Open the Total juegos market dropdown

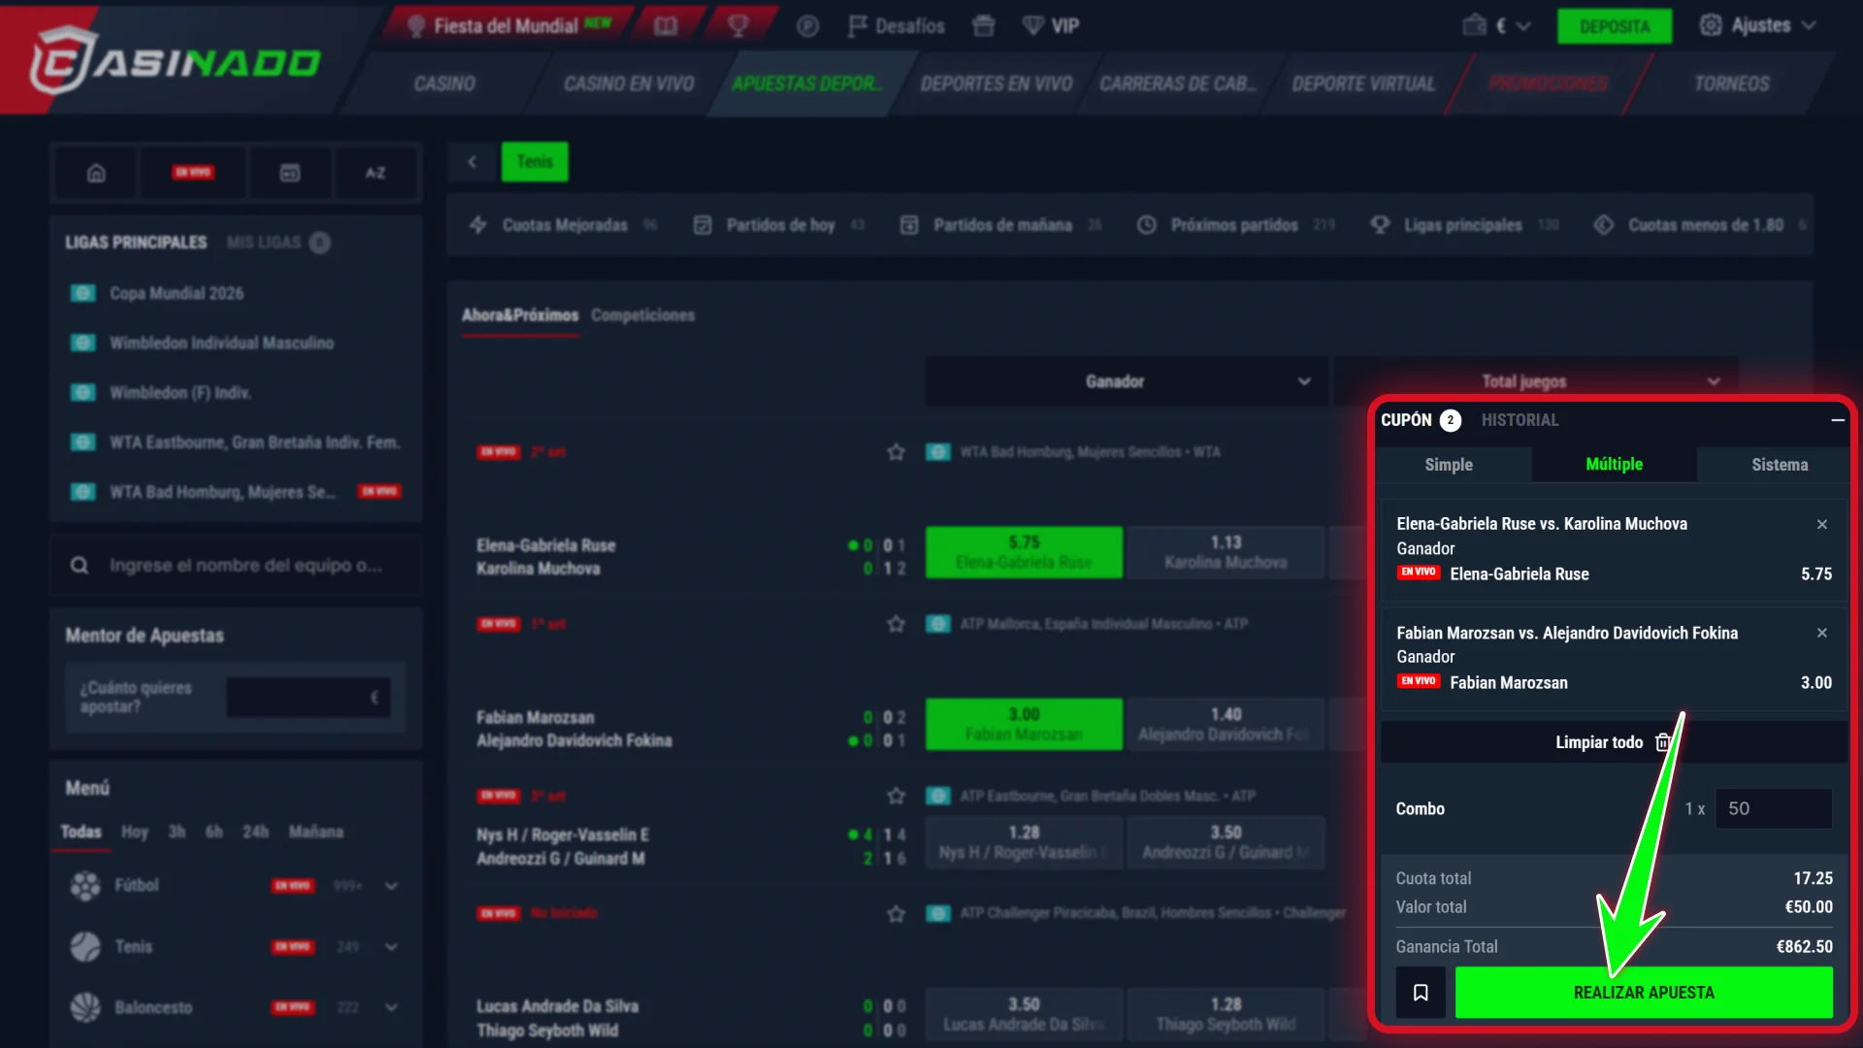(1537, 381)
